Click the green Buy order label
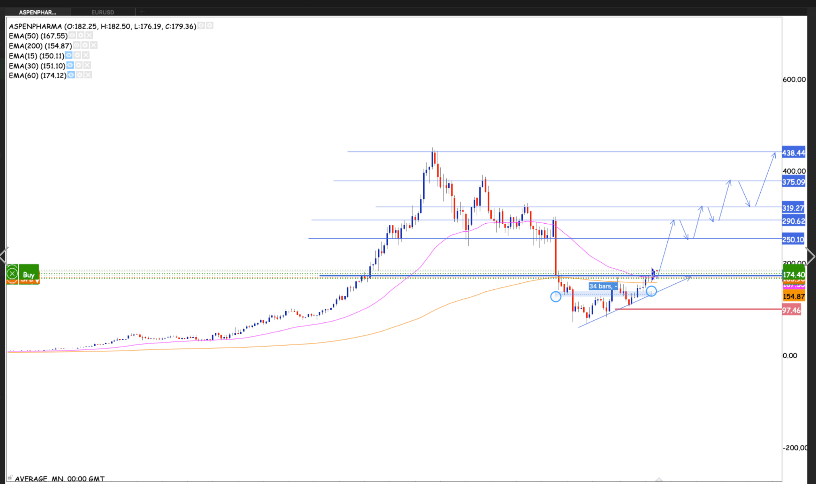The height and width of the screenshot is (484, 816). click(x=29, y=274)
